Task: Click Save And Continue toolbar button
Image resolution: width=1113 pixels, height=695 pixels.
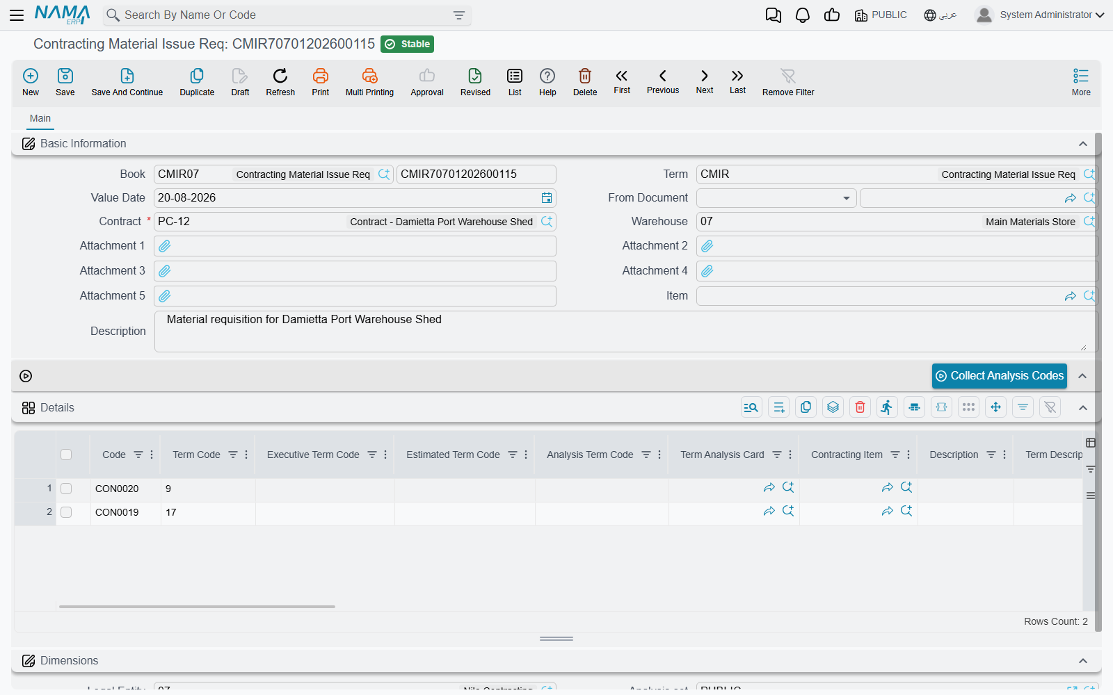Action: tap(127, 82)
